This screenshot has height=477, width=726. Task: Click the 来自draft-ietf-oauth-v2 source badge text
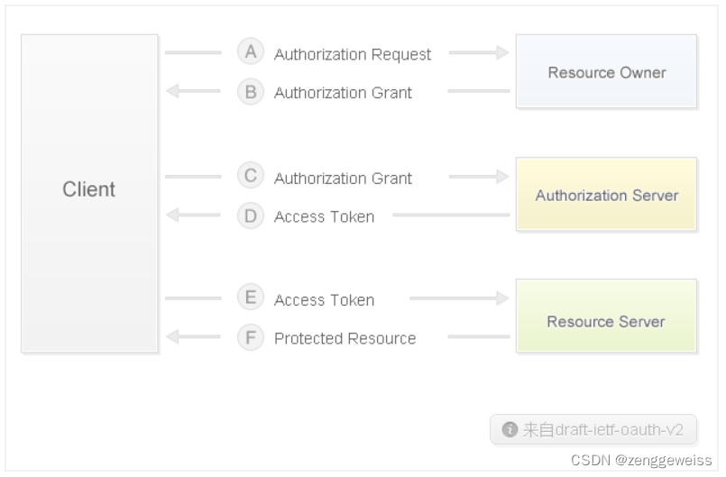click(x=602, y=430)
